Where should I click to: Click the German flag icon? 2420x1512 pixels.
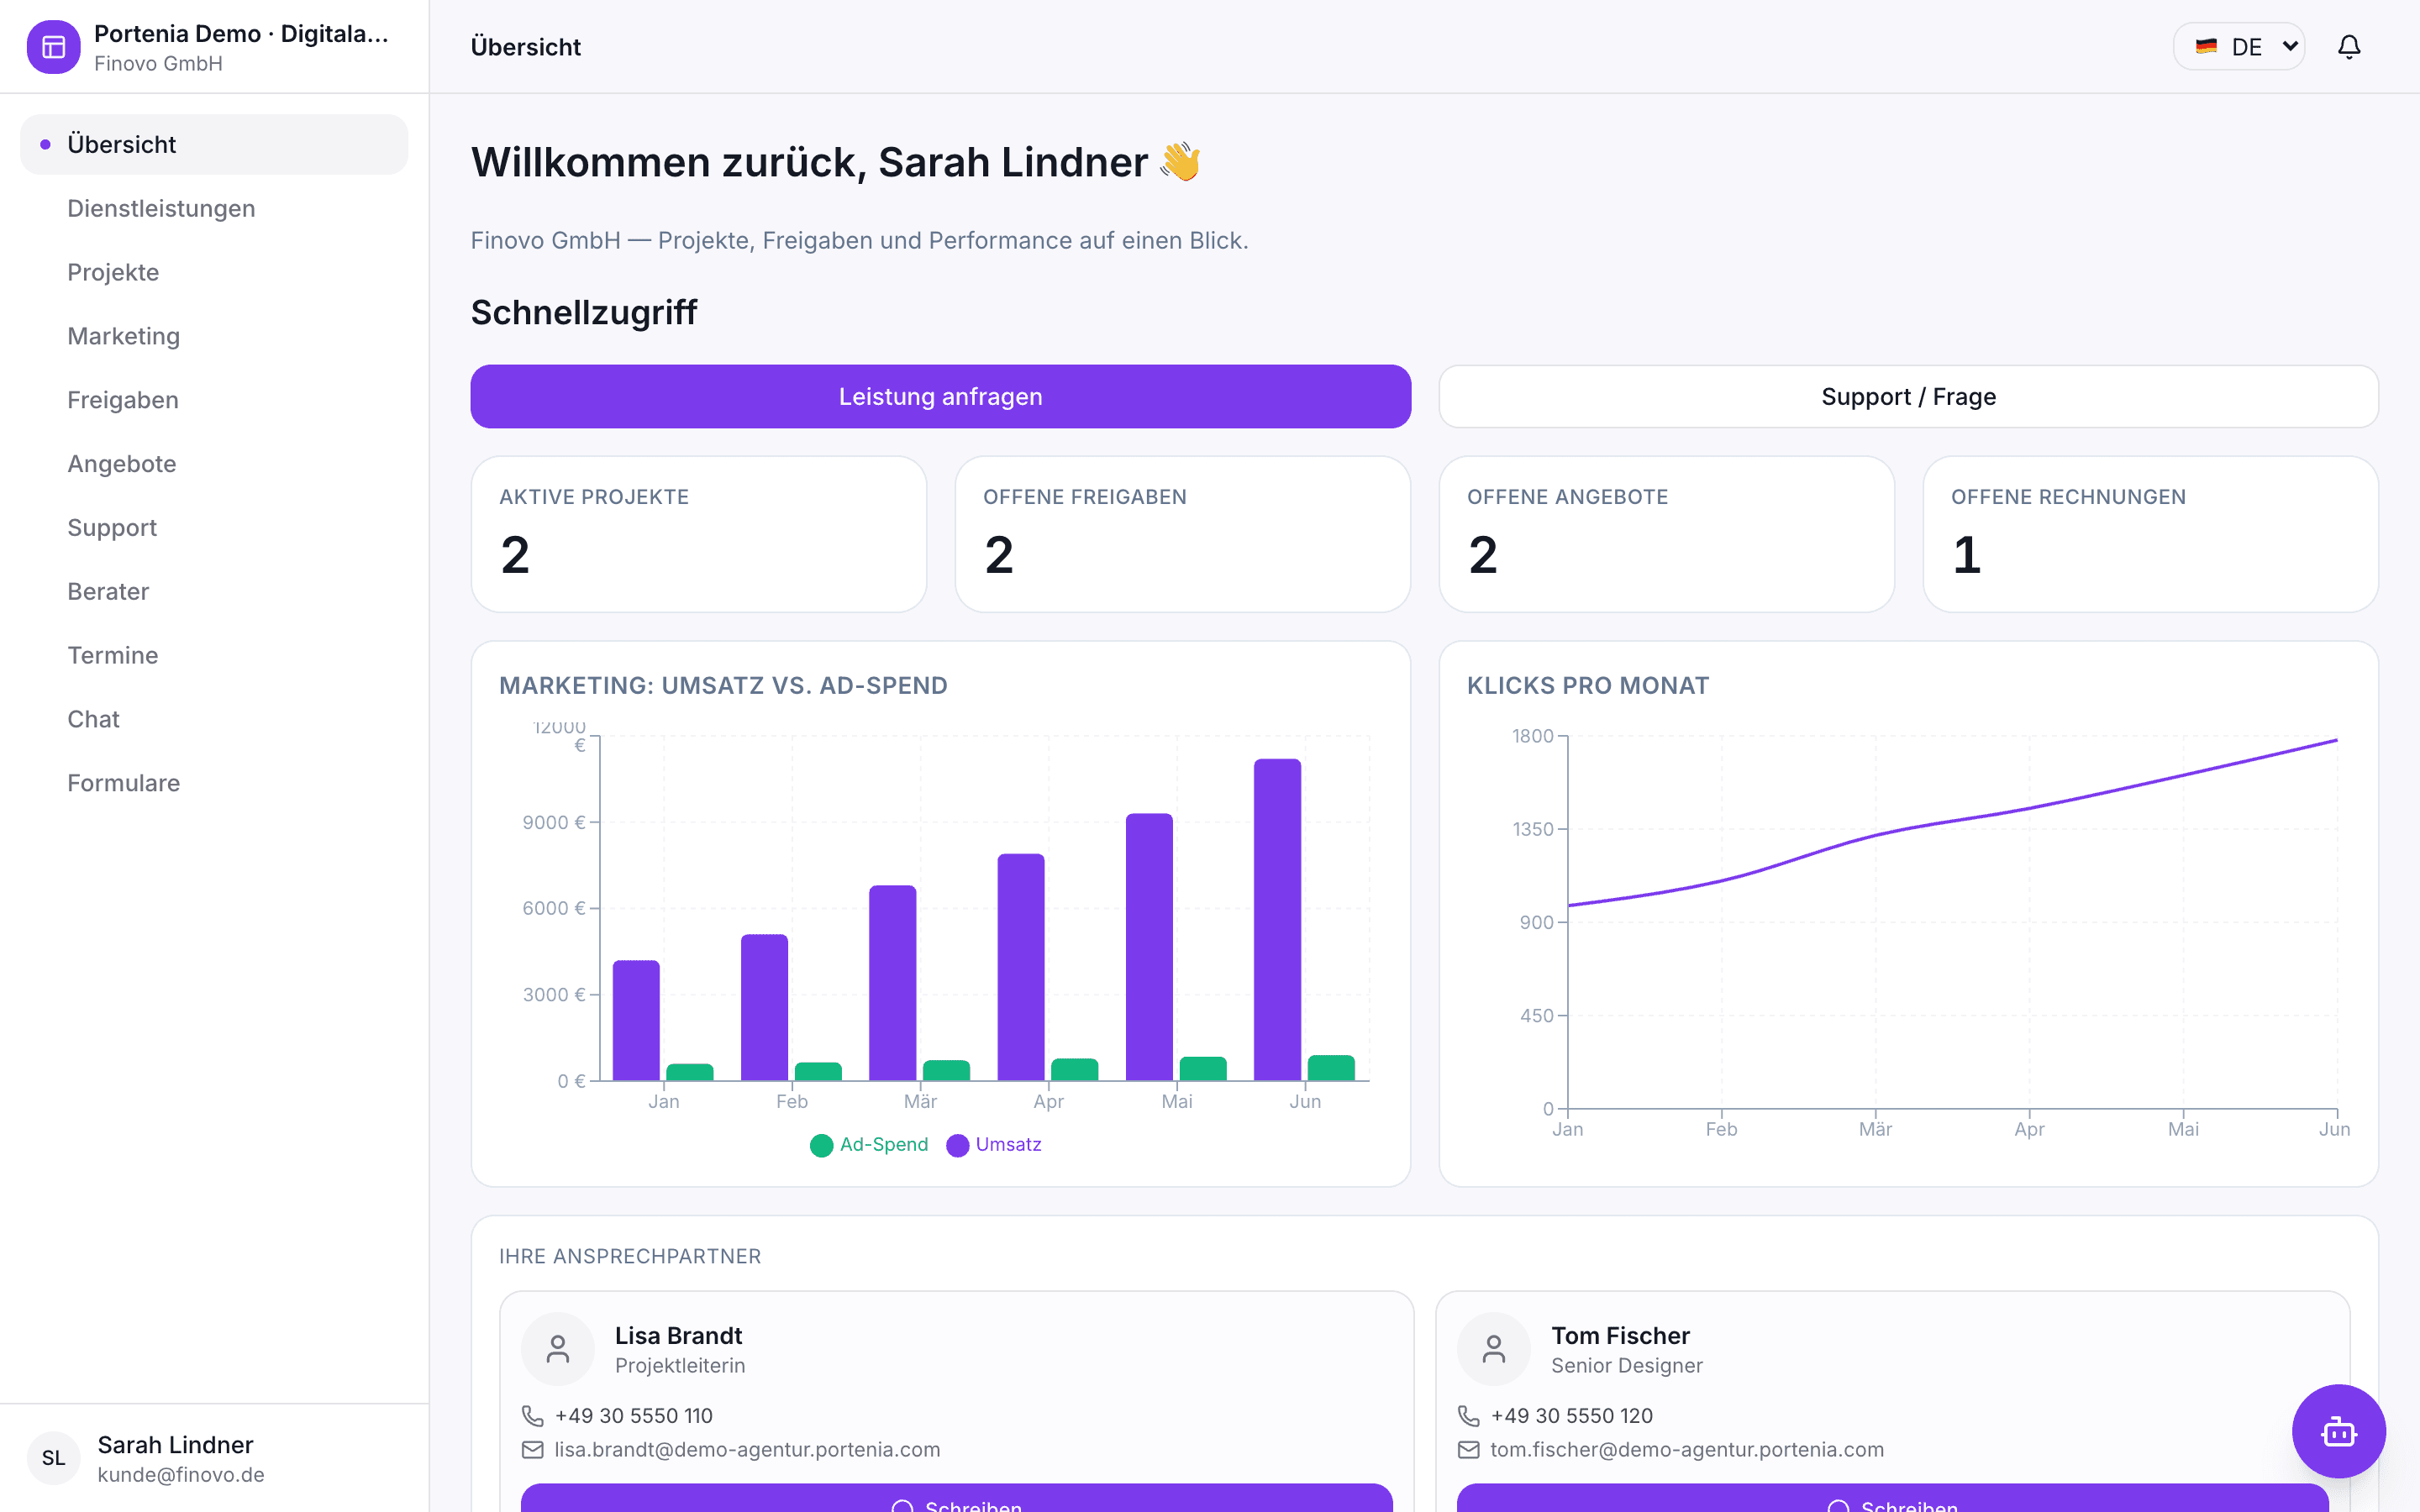coord(2207,46)
